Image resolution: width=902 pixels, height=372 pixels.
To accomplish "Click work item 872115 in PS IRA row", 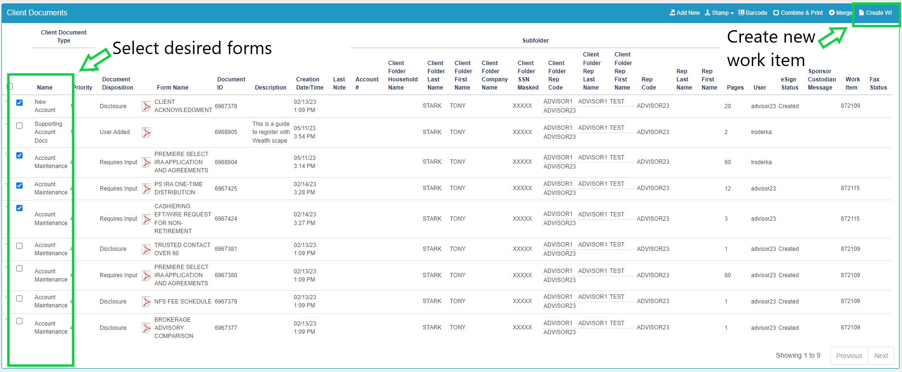I will [x=850, y=188].
